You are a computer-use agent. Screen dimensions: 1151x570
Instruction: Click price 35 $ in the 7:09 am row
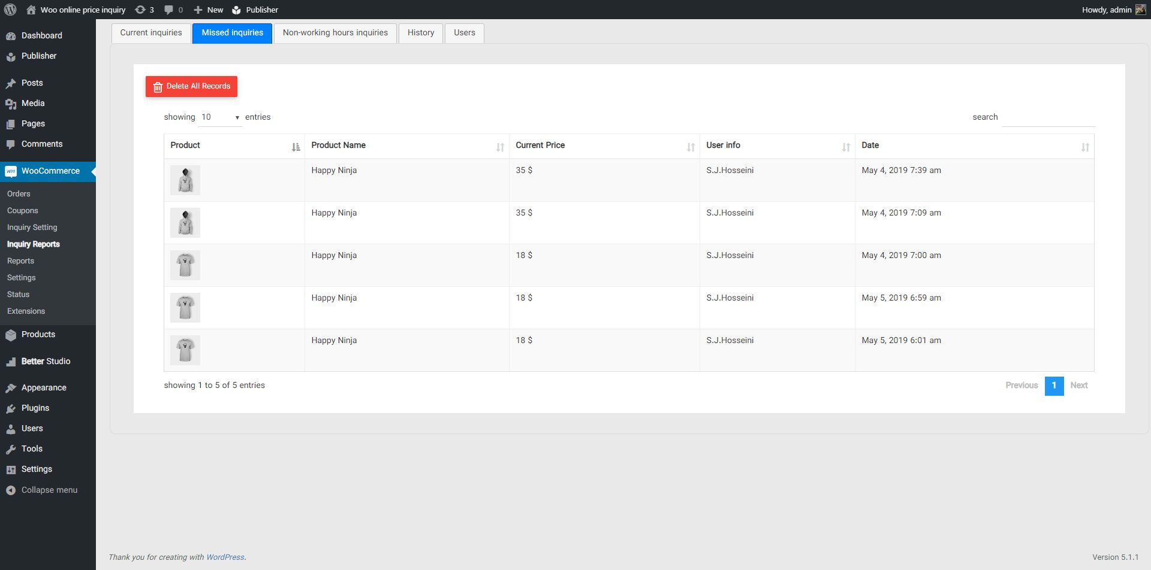click(x=524, y=213)
